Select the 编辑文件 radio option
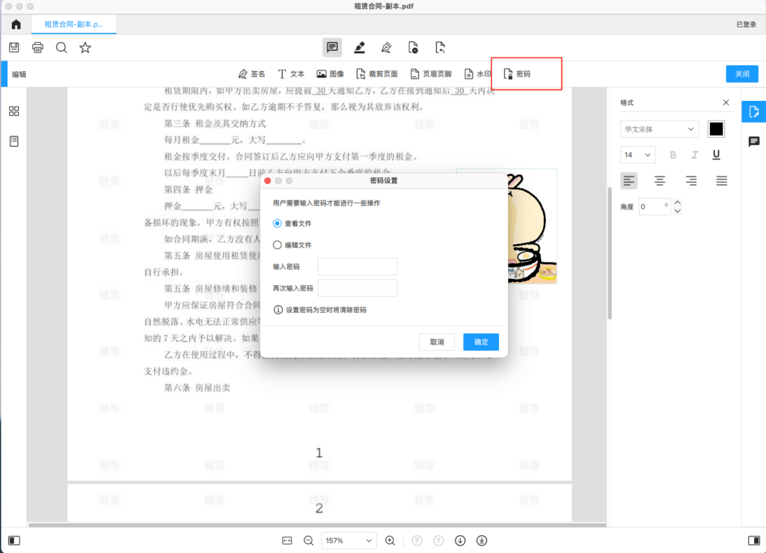The width and height of the screenshot is (766, 553). (278, 245)
